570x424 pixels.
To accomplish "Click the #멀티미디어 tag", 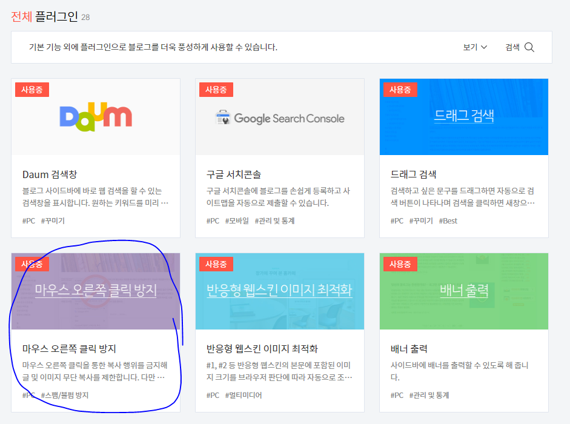I will [243, 396].
